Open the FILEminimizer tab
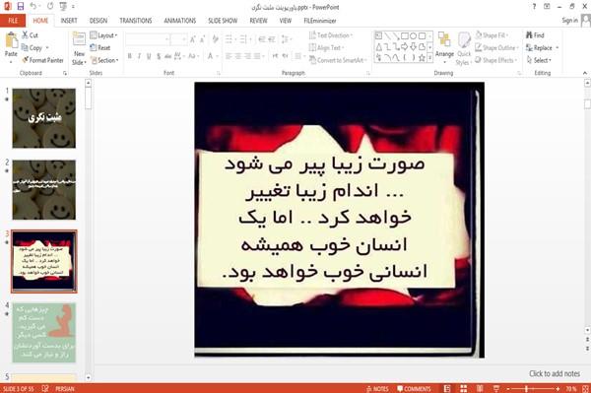Image resolution: width=591 pixels, height=393 pixels. click(320, 21)
